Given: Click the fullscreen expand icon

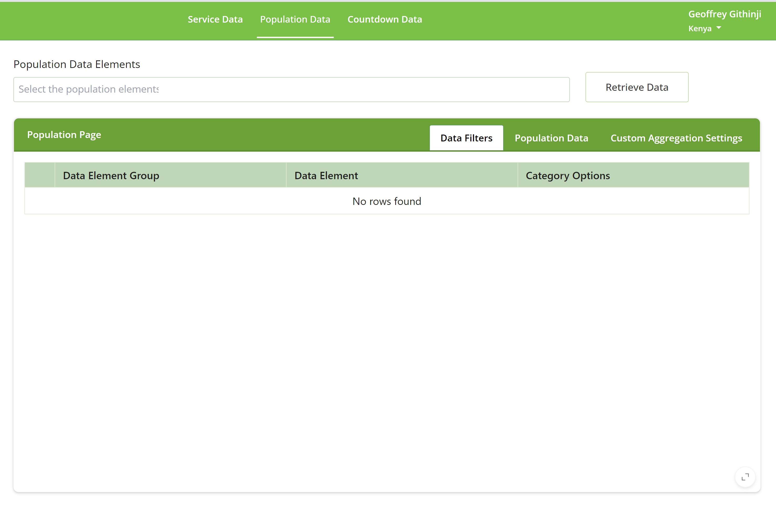Looking at the screenshot, I should (x=745, y=477).
